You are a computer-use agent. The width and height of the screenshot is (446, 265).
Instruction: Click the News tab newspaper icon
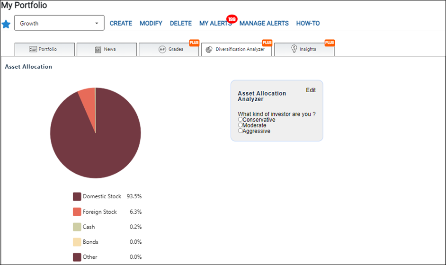click(x=98, y=50)
